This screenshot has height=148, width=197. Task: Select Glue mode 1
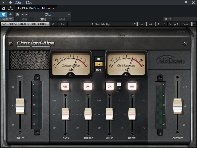[x=119, y=84]
